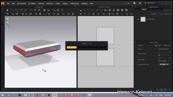Viewport: 173px width, 97px height.
Task: Click the Fold Angle edit pencil icon
Action: pos(170,58)
